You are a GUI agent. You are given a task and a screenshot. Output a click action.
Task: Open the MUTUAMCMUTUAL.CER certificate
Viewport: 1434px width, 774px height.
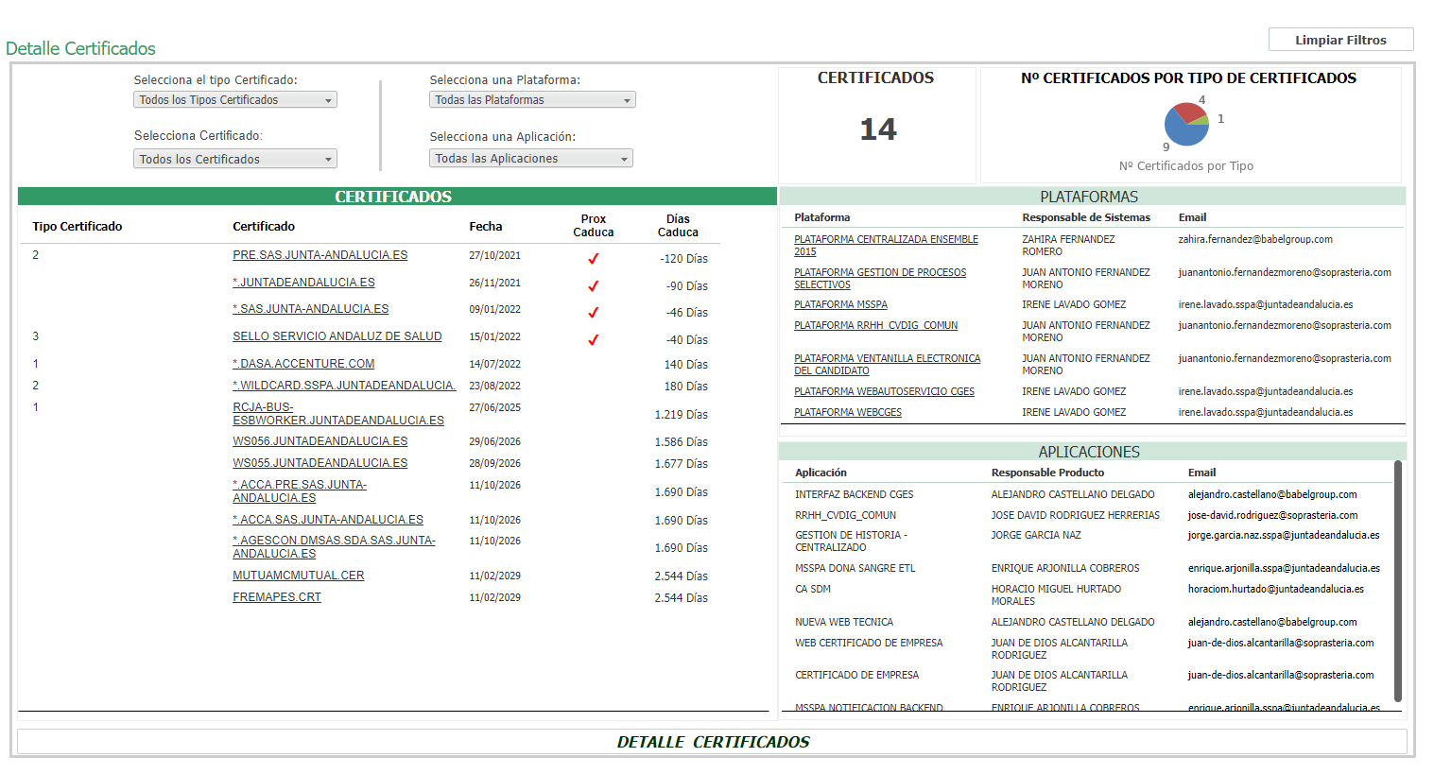coord(299,576)
